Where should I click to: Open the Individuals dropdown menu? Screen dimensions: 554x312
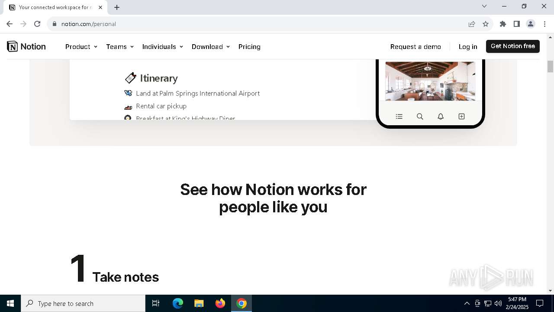click(163, 46)
